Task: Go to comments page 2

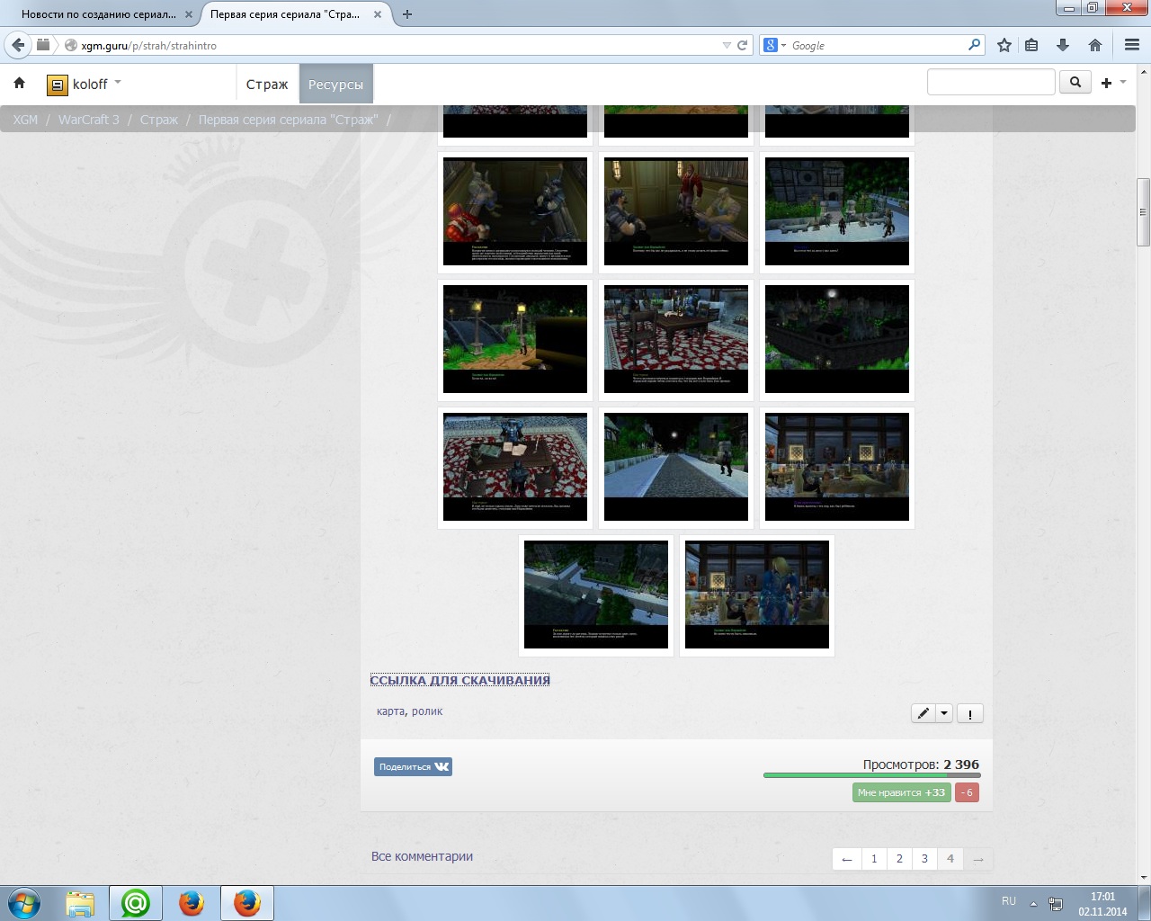Action: 899,859
